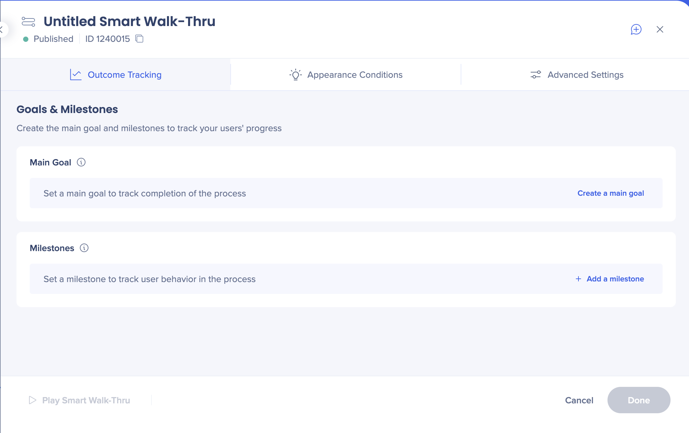The height and width of the screenshot is (433, 689).
Task: Collapse the panel with the left arrow
Action: (2, 30)
